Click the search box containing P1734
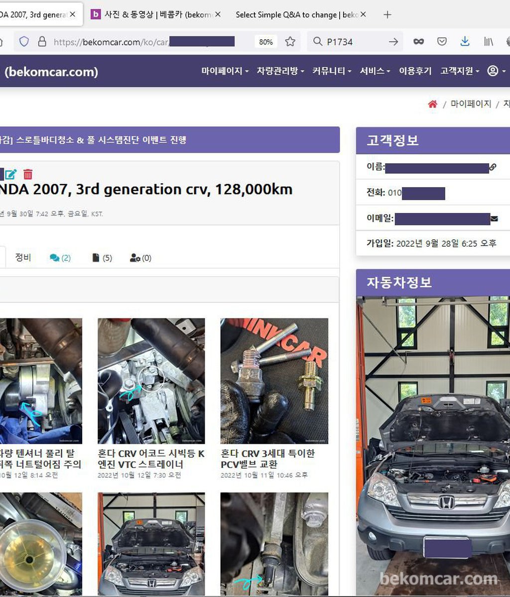Viewport: 510px width, 597px height. coord(356,42)
